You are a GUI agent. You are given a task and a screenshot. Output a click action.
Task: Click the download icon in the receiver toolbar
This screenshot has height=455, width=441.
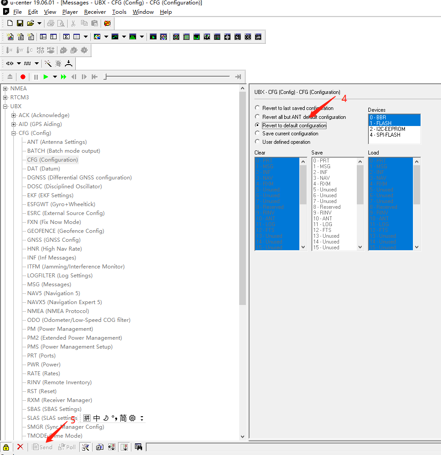pyautogui.click(x=69, y=63)
